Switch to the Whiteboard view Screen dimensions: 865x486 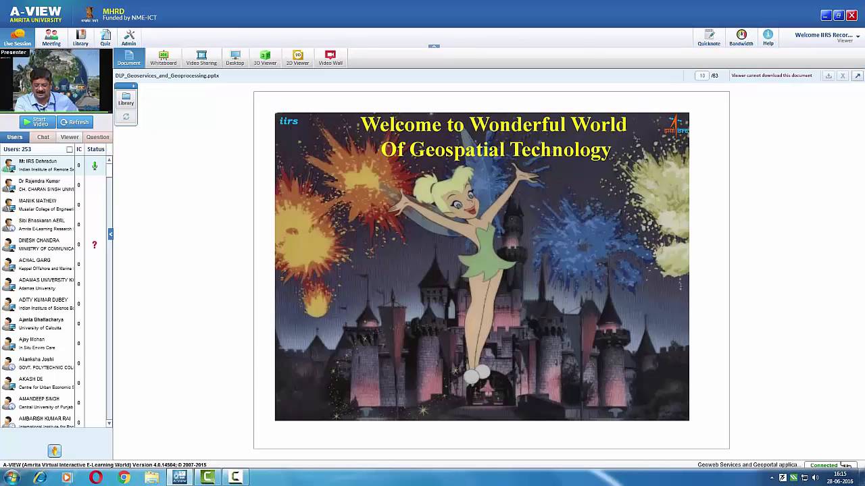(164, 58)
